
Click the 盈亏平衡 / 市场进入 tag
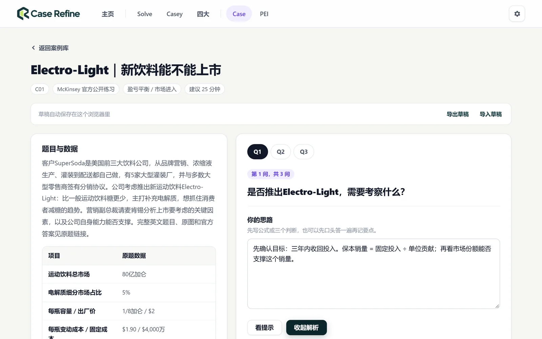pyautogui.click(x=152, y=89)
